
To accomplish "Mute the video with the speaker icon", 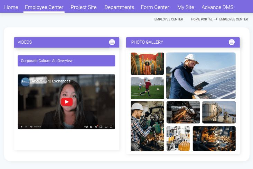I will coord(31,127).
